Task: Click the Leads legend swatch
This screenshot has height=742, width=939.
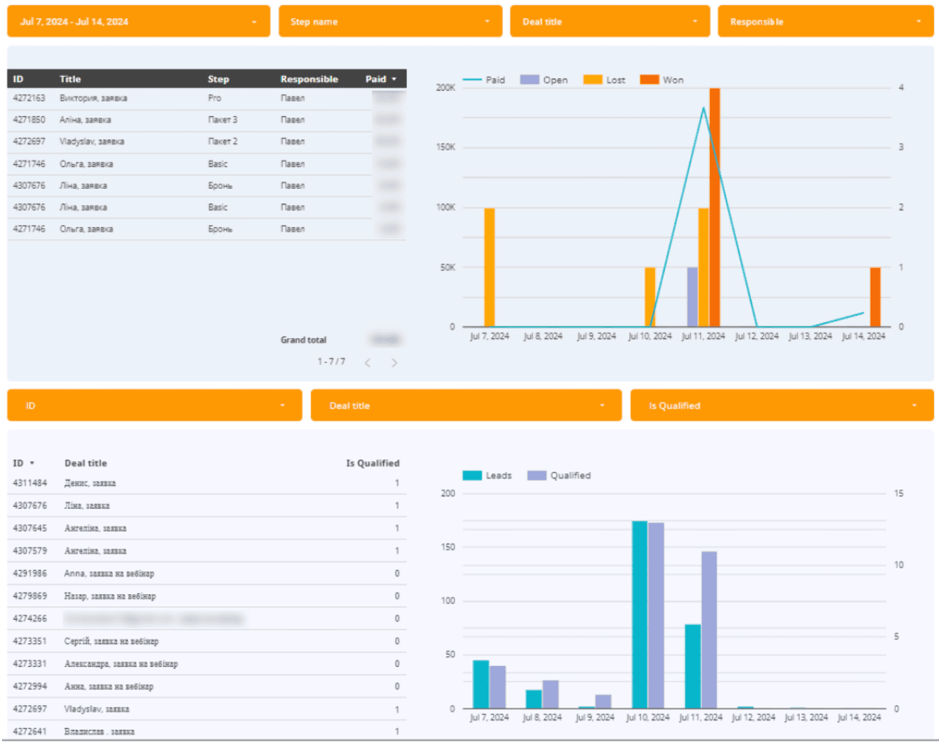Action: (472, 475)
